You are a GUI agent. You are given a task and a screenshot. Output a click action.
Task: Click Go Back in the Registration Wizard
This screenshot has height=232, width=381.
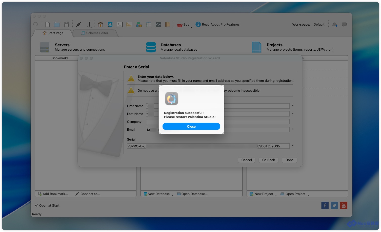269,160
